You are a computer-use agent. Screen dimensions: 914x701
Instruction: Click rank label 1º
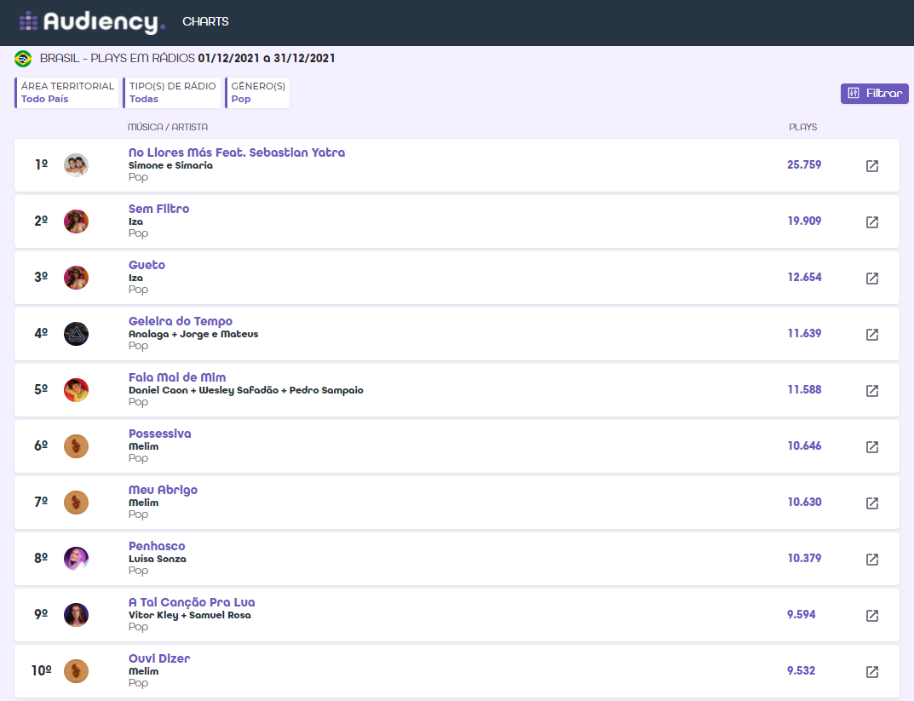click(42, 165)
